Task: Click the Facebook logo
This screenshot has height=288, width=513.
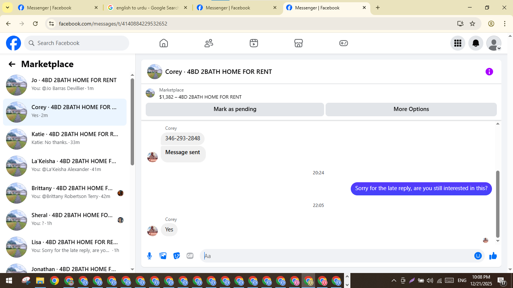Action: click(x=14, y=43)
